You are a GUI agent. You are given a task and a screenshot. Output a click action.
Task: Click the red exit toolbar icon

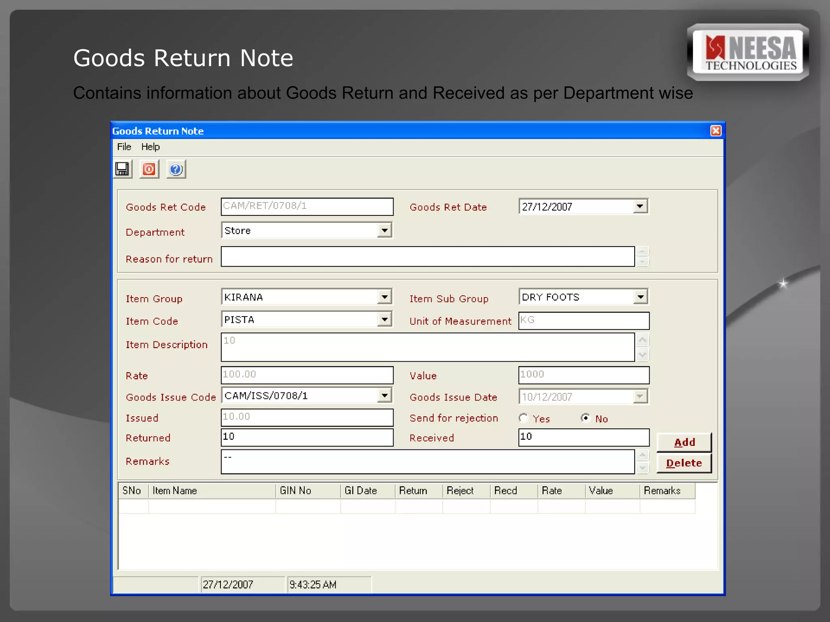[x=149, y=169]
